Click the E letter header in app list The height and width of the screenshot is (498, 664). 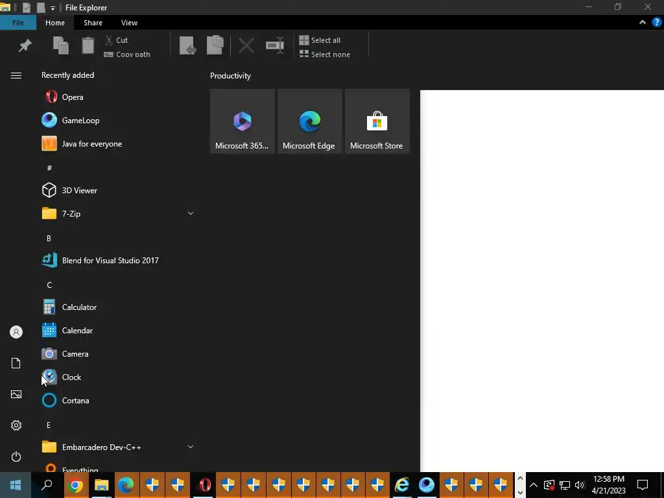(x=49, y=425)
